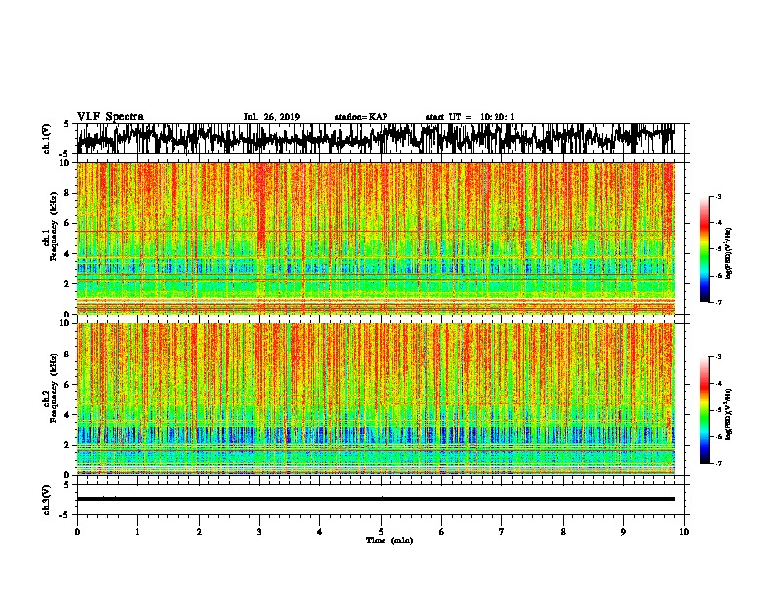Click the ch.1 spectrogram color scale bar
This screenshot has height=596, width=771.
pos(705,249)
